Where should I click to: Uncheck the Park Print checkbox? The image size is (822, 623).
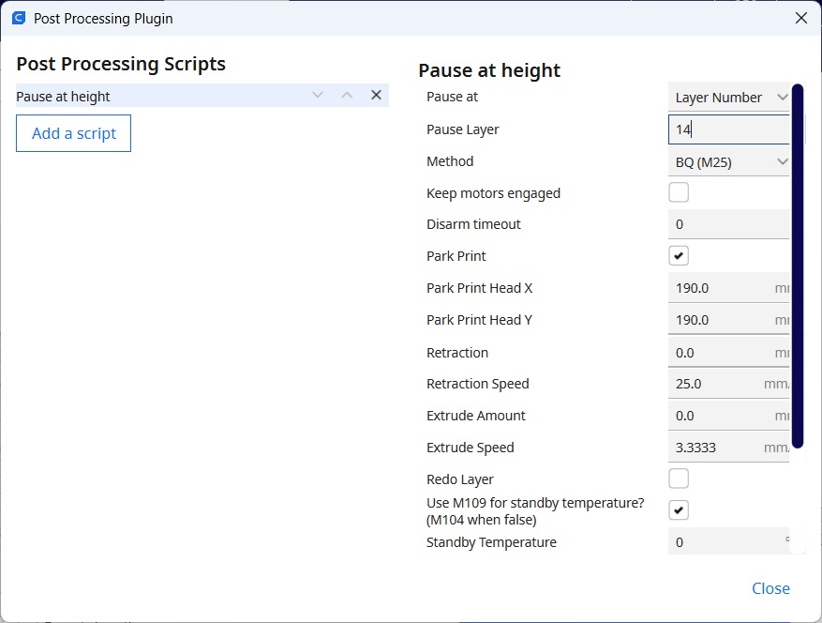coord(679,256)
